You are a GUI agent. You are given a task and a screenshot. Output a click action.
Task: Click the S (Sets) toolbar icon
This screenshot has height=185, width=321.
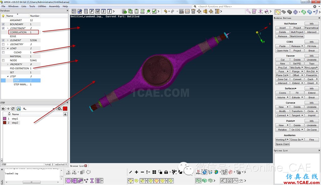pos(103,12)
